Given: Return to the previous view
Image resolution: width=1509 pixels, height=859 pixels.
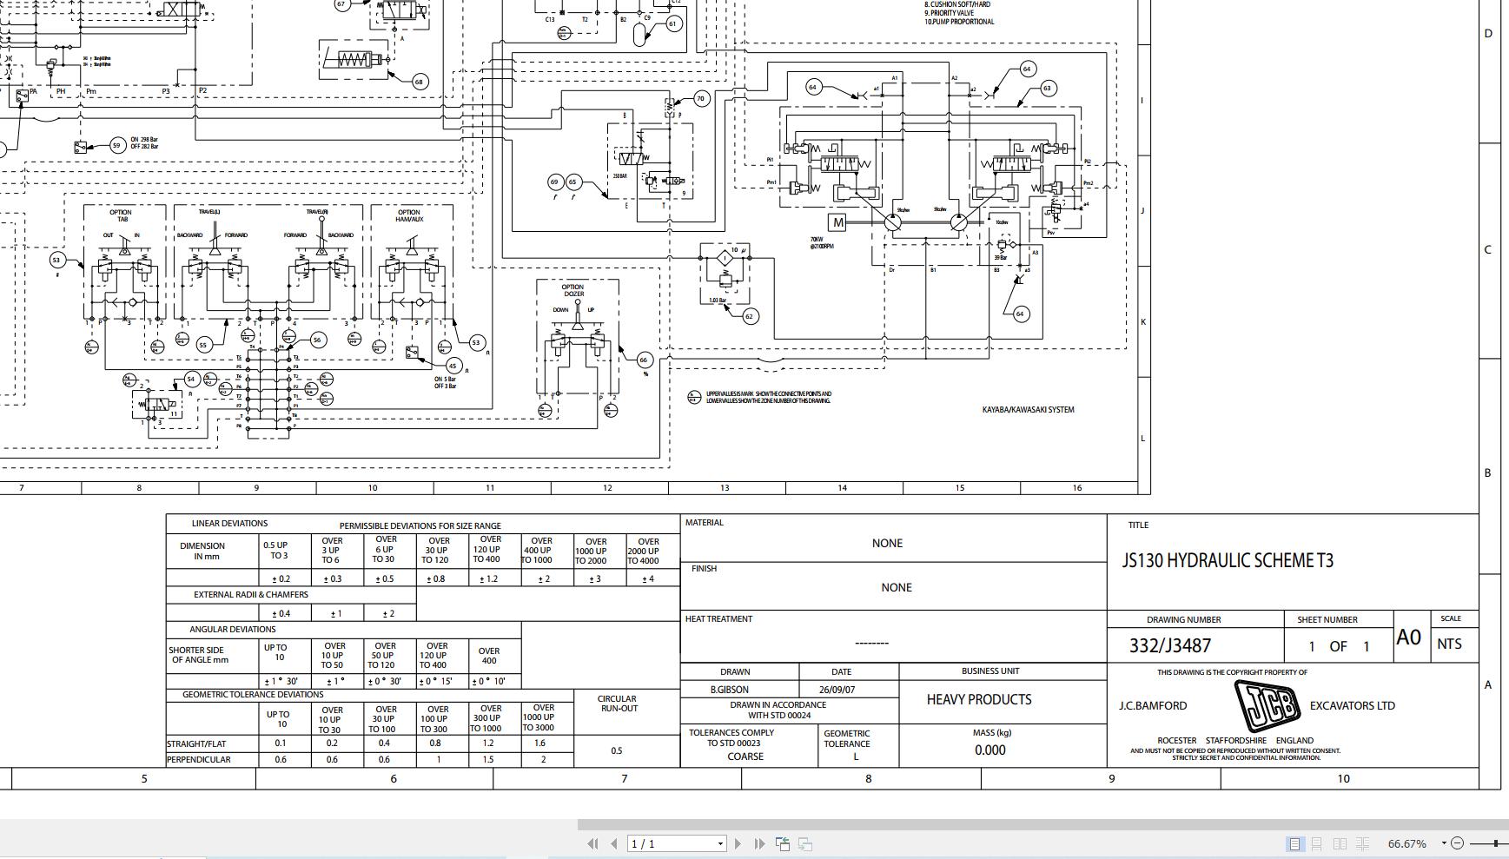Looking at the screenshot, I should (782, 843).
